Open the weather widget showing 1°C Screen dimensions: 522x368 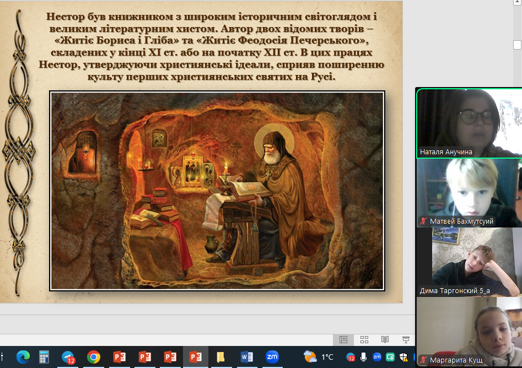point(319,357)
